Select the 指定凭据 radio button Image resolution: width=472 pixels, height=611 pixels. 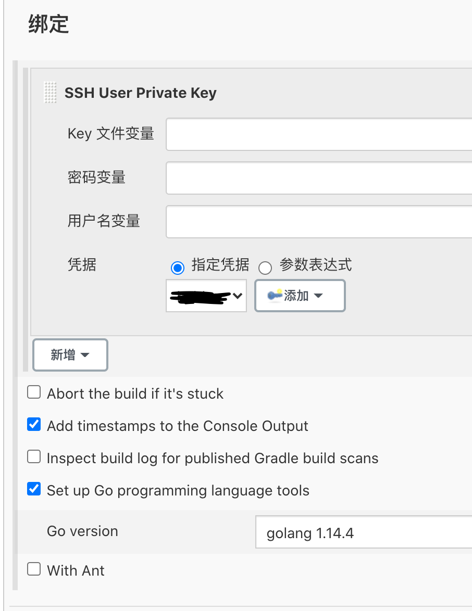click(x=178, y=268)
